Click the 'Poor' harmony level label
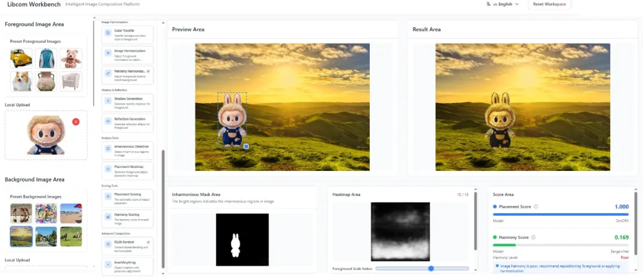This screenshot has height=277, width=643. [625, 257]
